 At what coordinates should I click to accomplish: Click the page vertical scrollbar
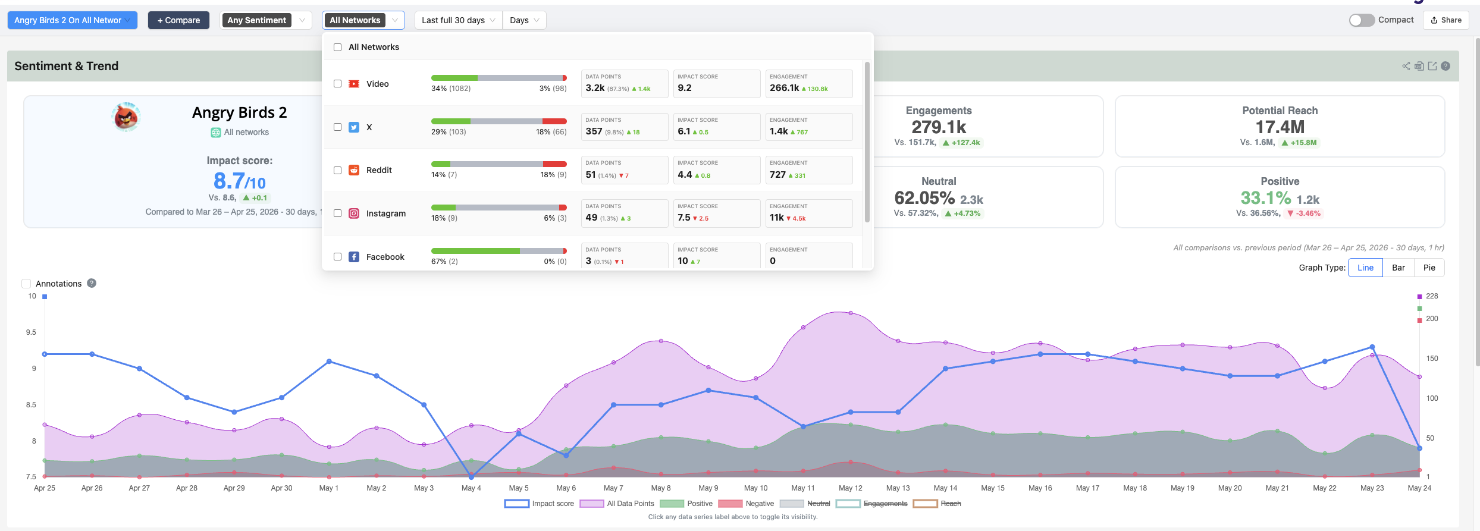click(x=1477, y=202)
